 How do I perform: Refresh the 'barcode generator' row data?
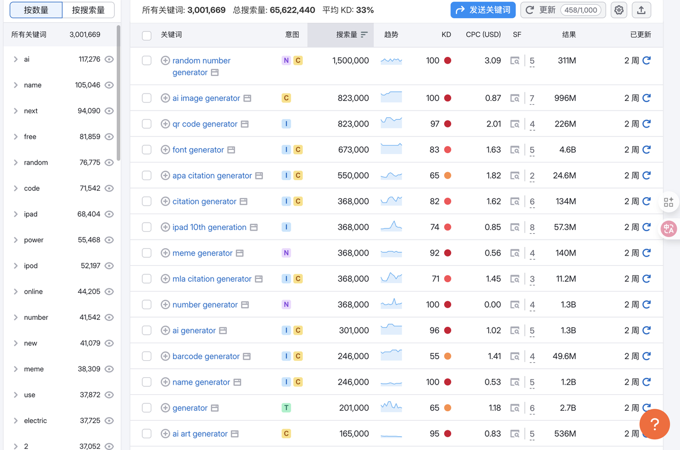click(x=647, y=356)
